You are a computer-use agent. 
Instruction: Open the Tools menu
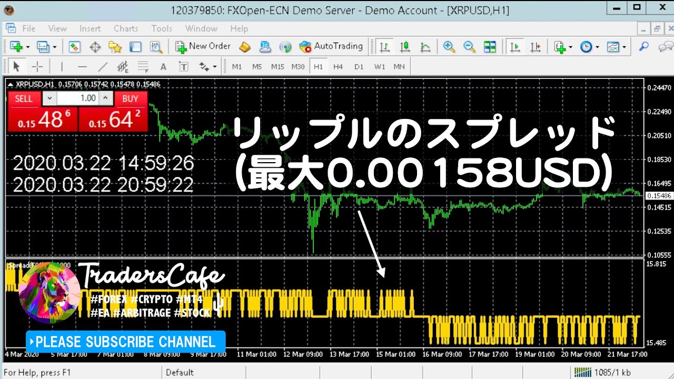(162, 28)
